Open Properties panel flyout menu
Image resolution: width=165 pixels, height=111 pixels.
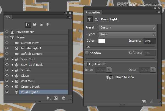[x=158, y=12]
